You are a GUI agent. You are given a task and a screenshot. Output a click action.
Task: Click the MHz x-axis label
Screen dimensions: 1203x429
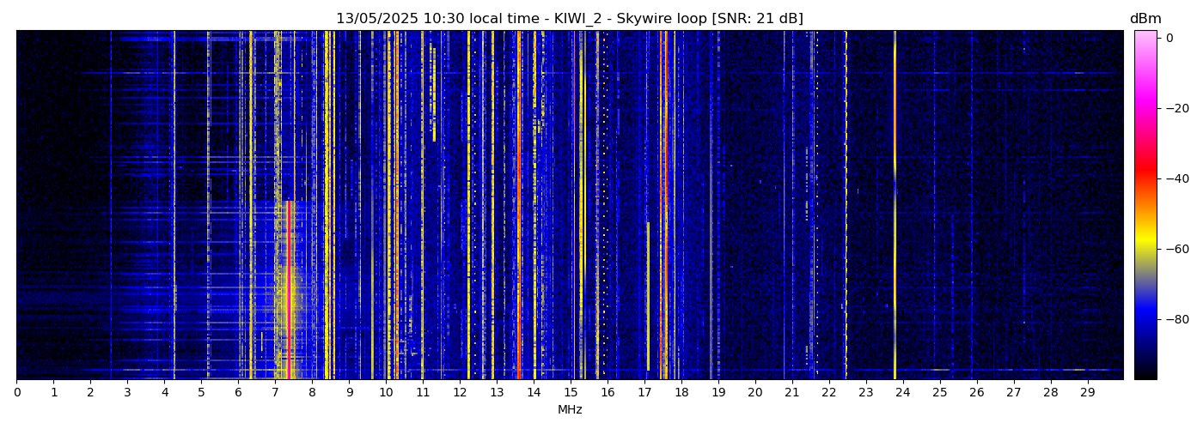570,410
